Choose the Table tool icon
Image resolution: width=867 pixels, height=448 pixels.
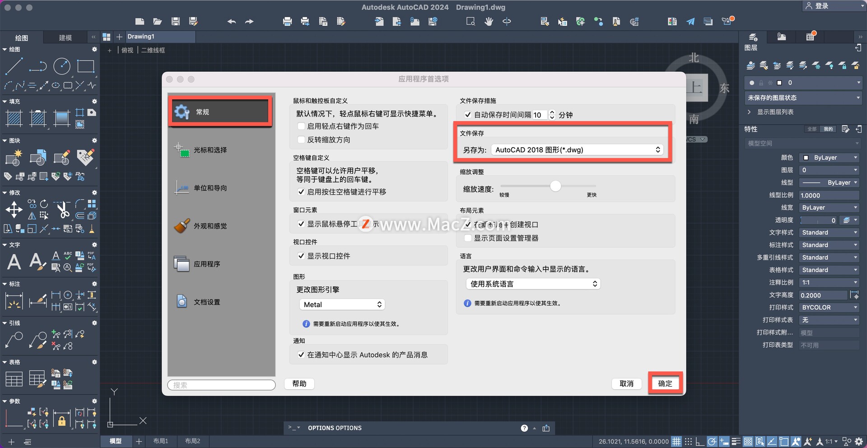click(14, 379)
